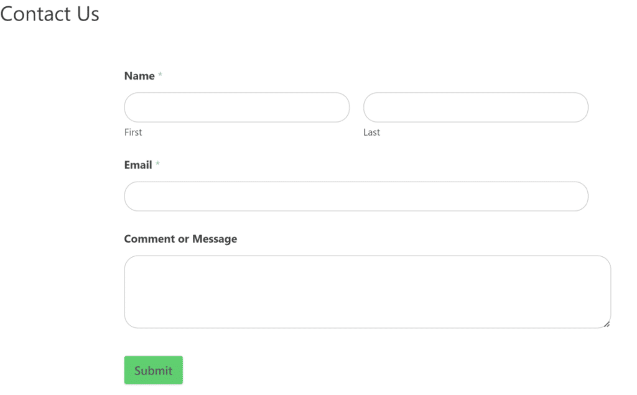This screenshot has height=395, width=637.
Task: Click the Last sublabel under the name field
Action: (371, 132)
